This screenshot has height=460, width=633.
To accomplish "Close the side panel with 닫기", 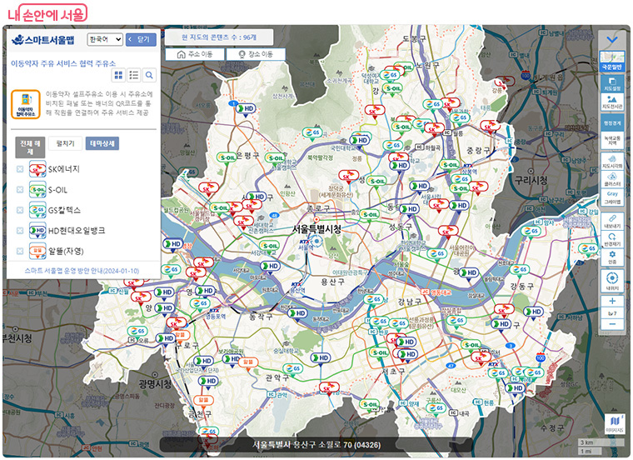I will (x=141, y=39).
